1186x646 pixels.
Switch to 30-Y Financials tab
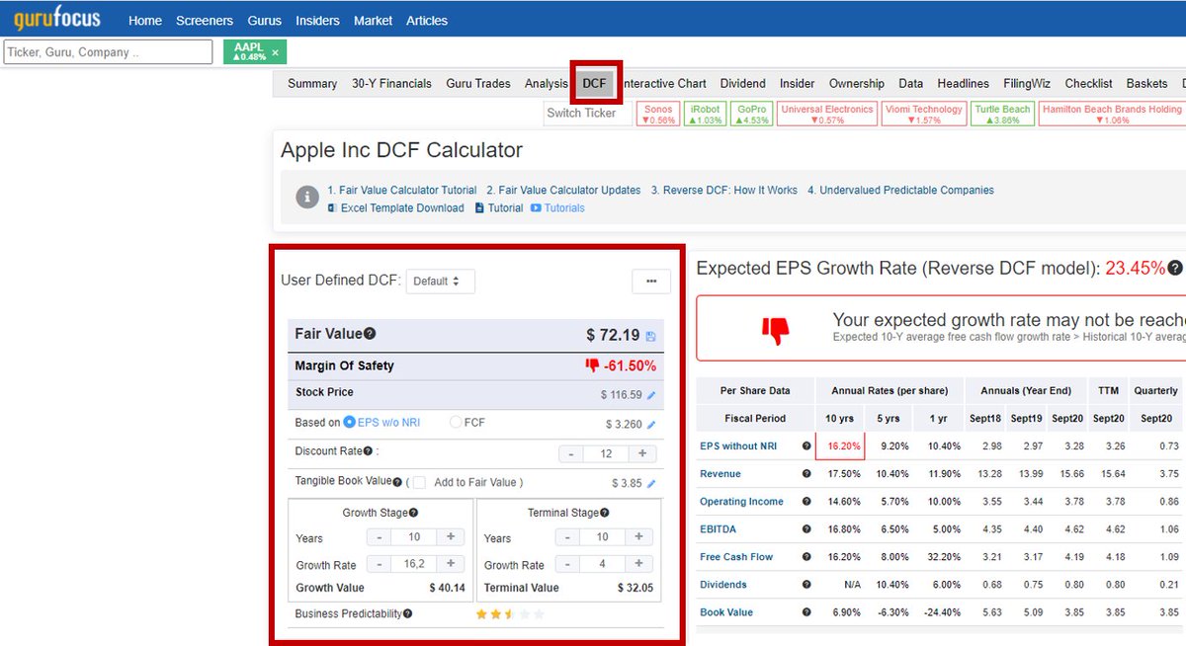point(391,84)
